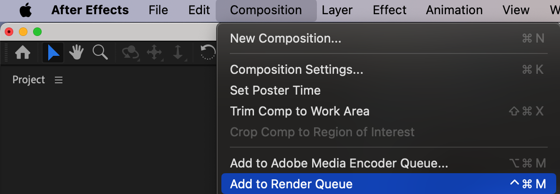This screenshot has width=560, height=194.
Task: Select the Project panel tab
Action: pyautogui.click(x=29, y=80)
